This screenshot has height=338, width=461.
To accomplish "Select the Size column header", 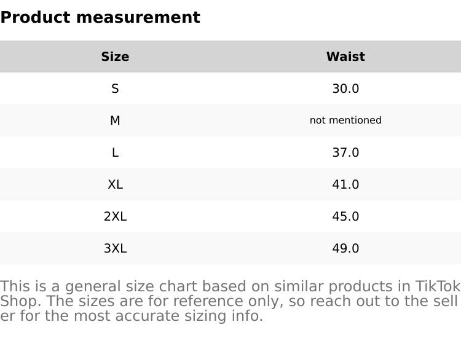I will (115, 57).
